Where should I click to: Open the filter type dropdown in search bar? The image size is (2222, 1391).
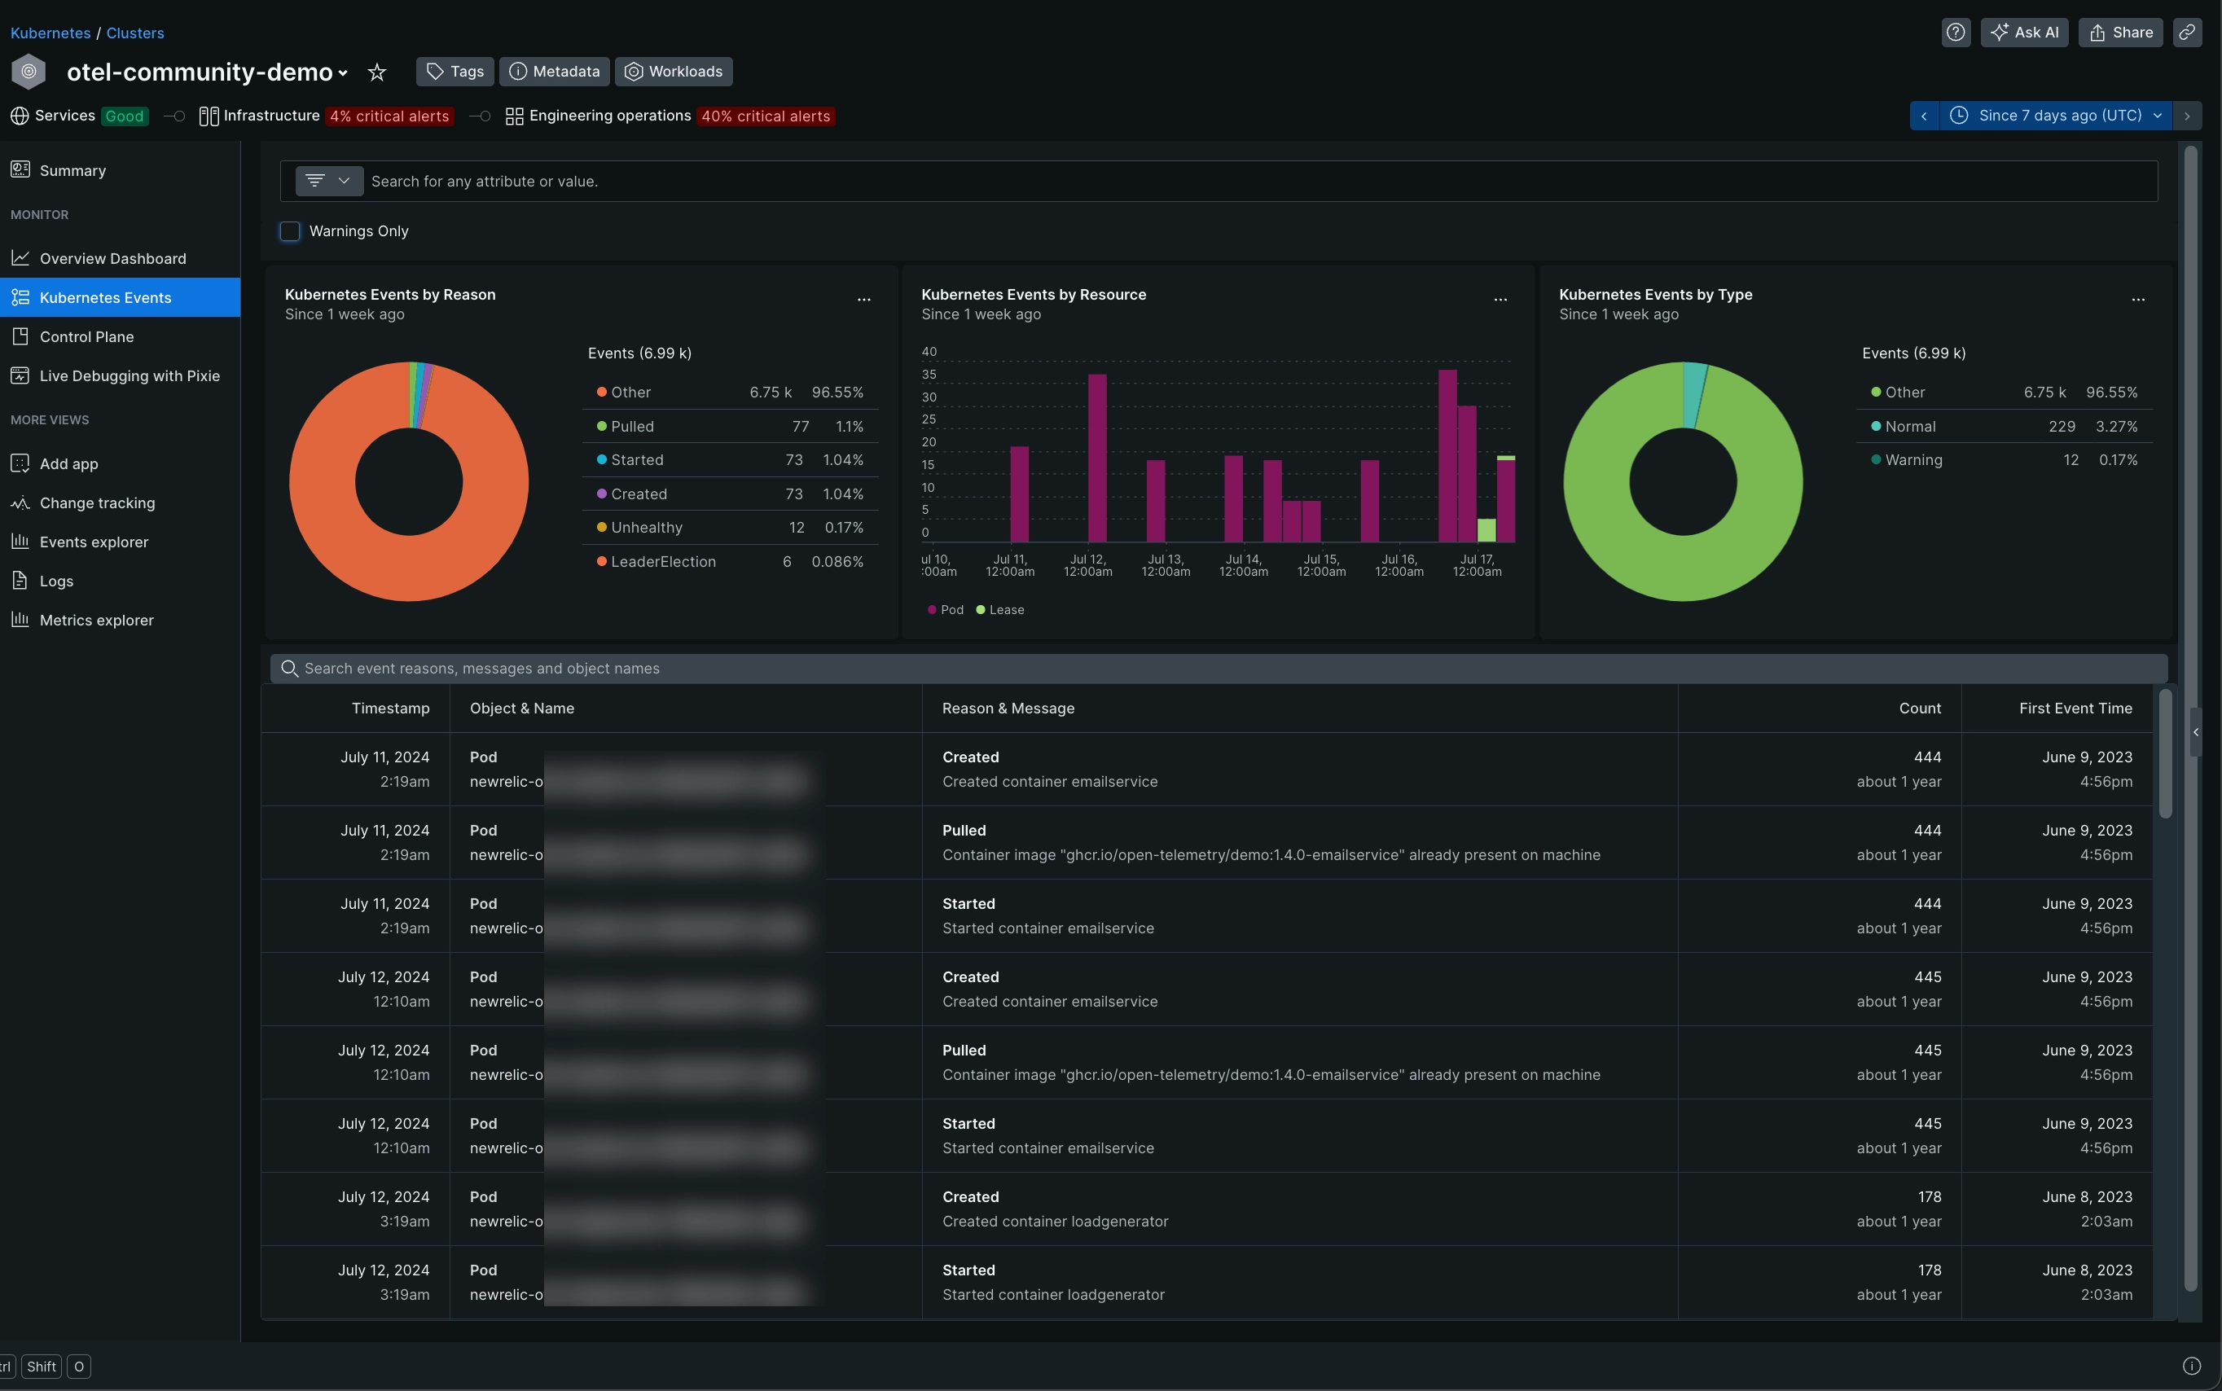coord(328,182)
